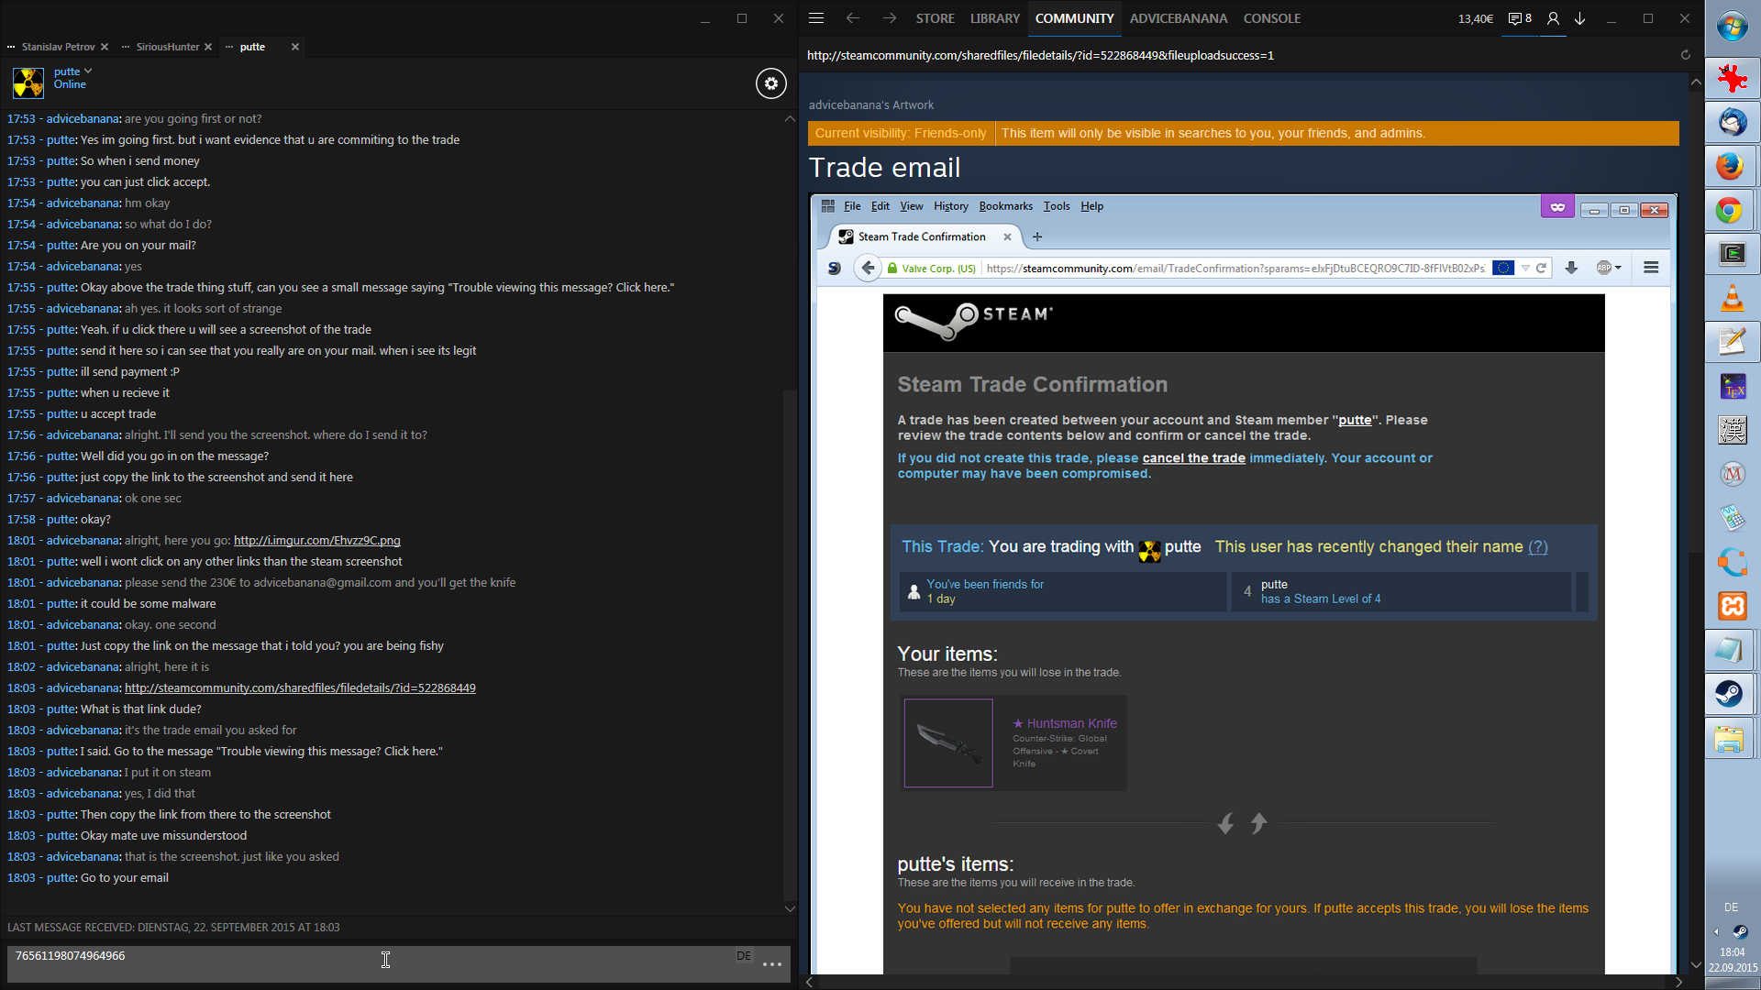Open chat three-dots options menu

pyautogui.click(x=772, y=964)
